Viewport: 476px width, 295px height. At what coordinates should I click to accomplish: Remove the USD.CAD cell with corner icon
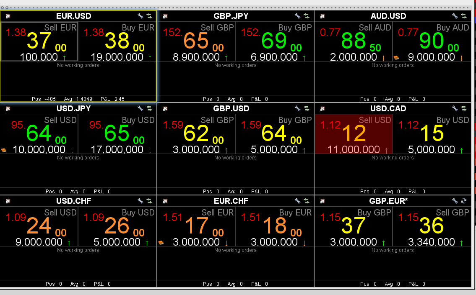[x=323, y=108]
